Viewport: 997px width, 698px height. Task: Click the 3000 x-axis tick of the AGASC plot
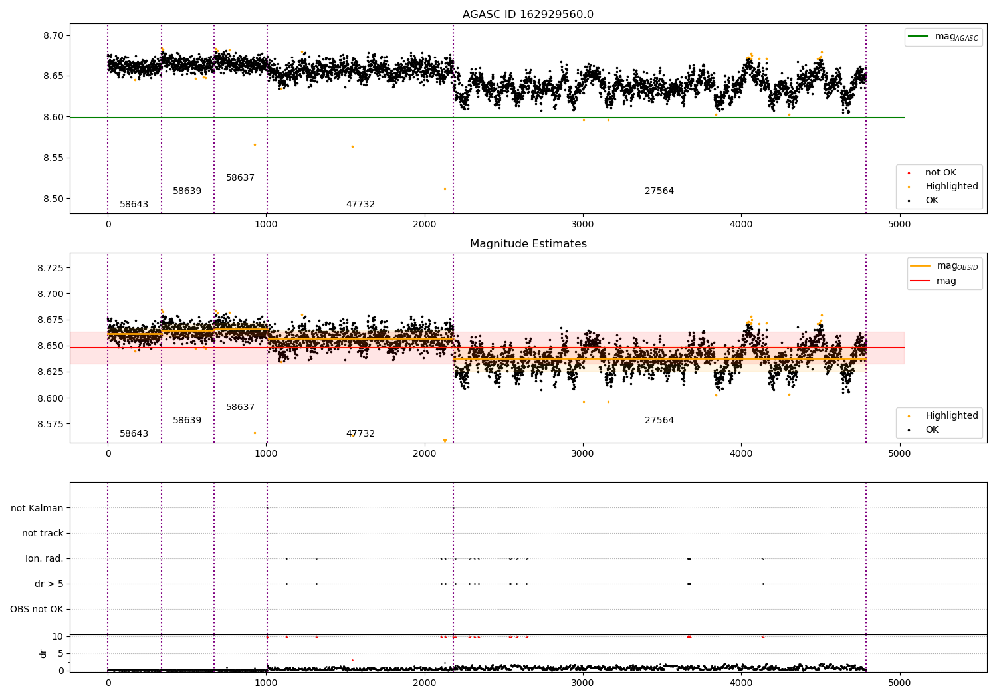pos(583,224)
